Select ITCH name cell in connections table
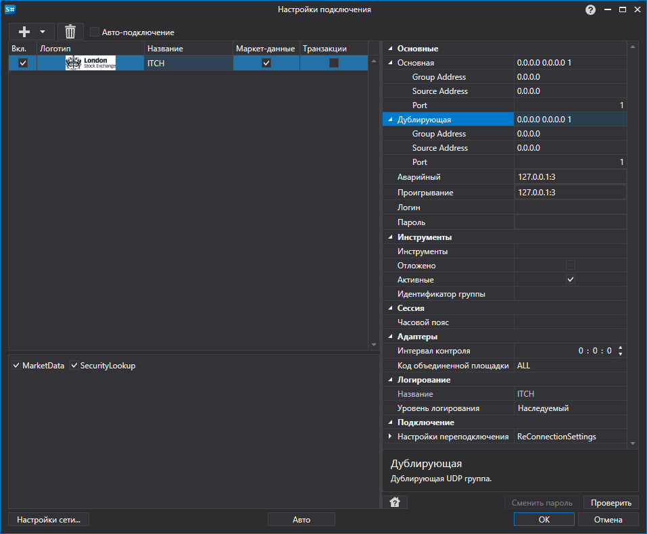The width and height of the screenshot is (647, 534). click(x=188, y=63)
